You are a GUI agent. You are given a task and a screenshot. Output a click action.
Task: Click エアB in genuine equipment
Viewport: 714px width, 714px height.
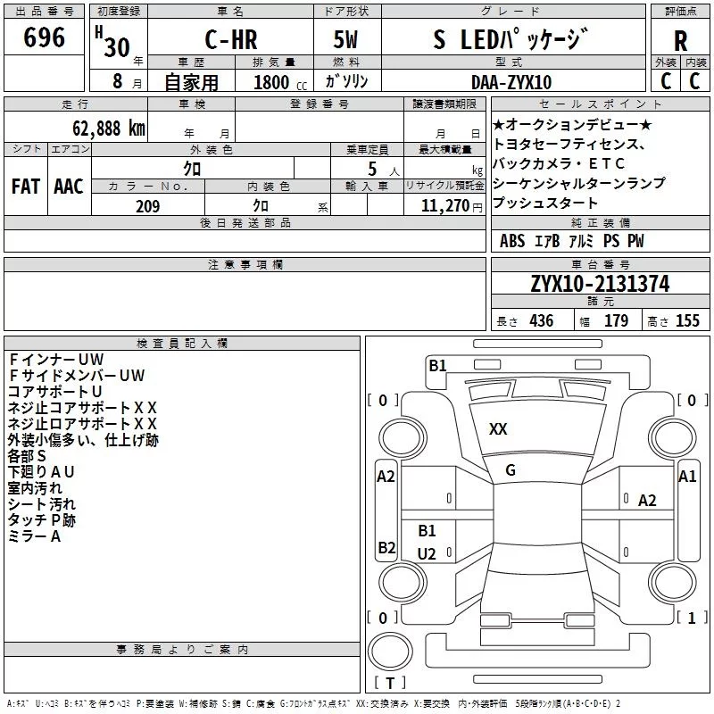tap(547, 241)
